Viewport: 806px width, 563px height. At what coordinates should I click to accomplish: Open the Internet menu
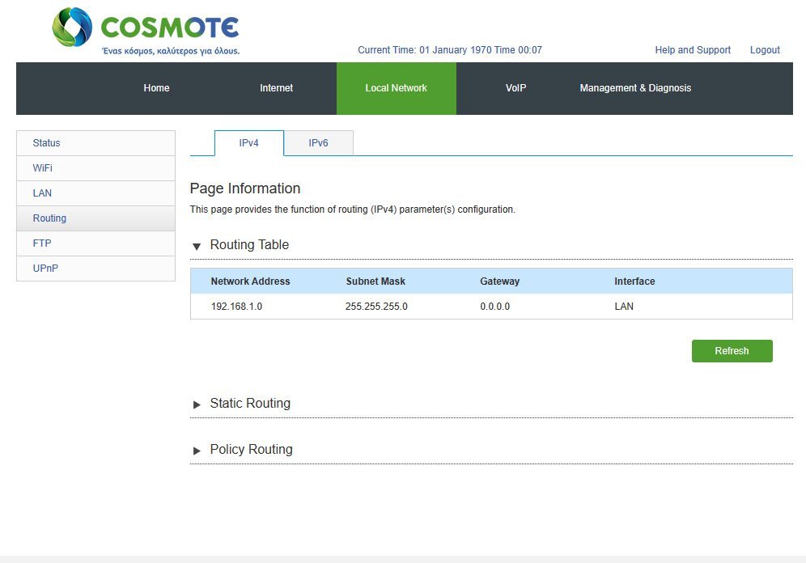coord(277,88)
